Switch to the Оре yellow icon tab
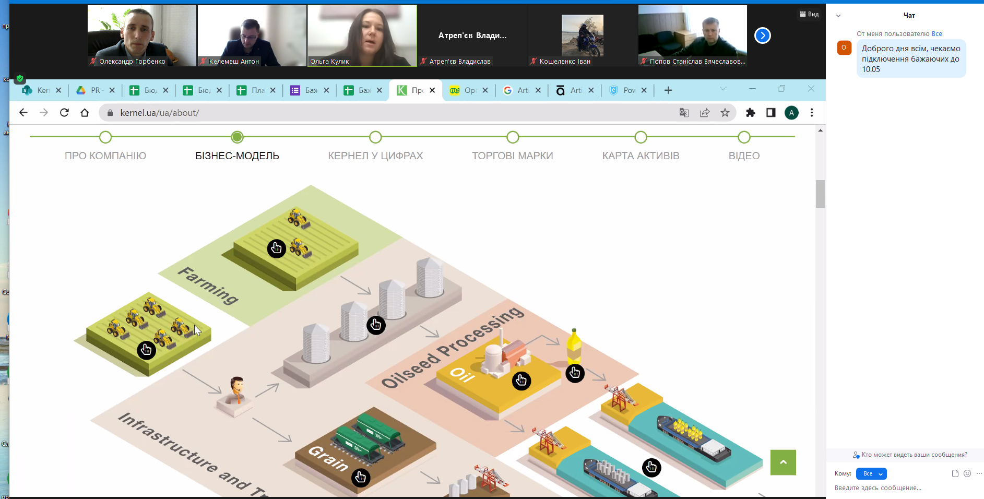The height and width of the screenshot is (499, 984). (469, 90)
